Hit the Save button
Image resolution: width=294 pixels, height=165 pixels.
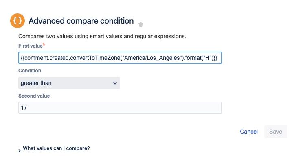(x=276, y=132)
